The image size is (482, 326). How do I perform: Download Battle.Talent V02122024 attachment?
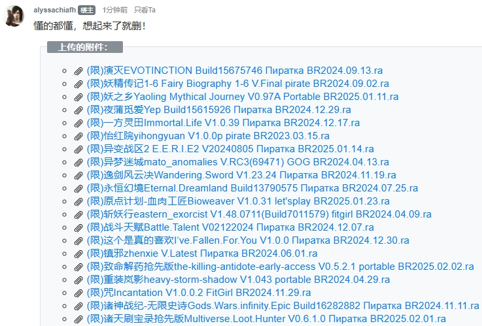[230, 227]
